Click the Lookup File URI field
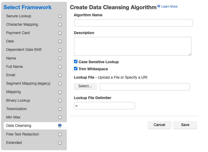Image resolution: width=208 pixels, height=152 pixels. pyautogui.click(x=145, y=87)
